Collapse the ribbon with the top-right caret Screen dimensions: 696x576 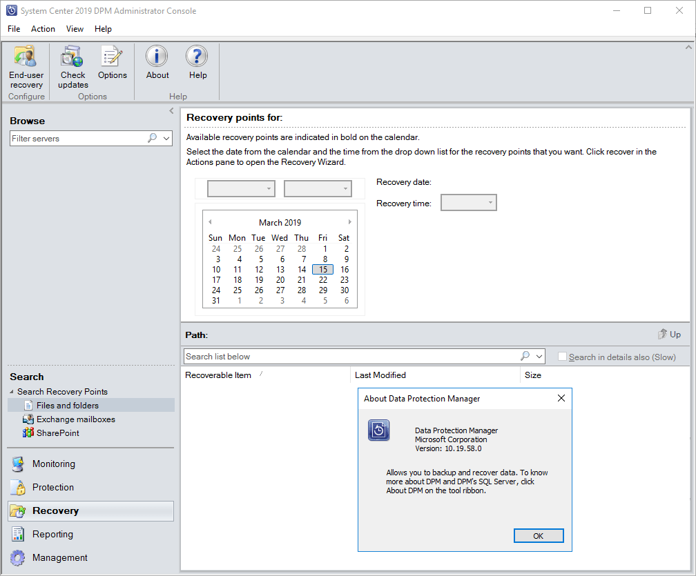(688, 47)
